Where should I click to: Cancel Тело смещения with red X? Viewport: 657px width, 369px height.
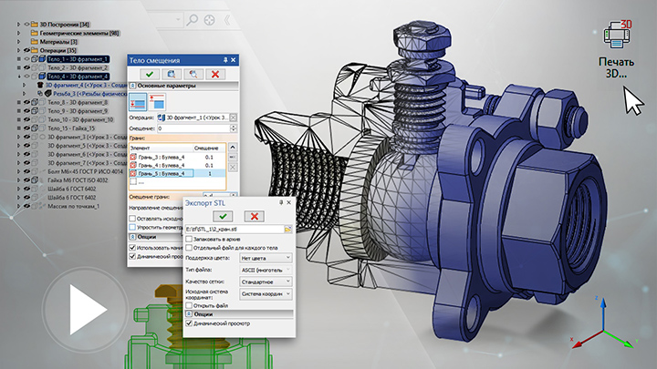[215, 73]
